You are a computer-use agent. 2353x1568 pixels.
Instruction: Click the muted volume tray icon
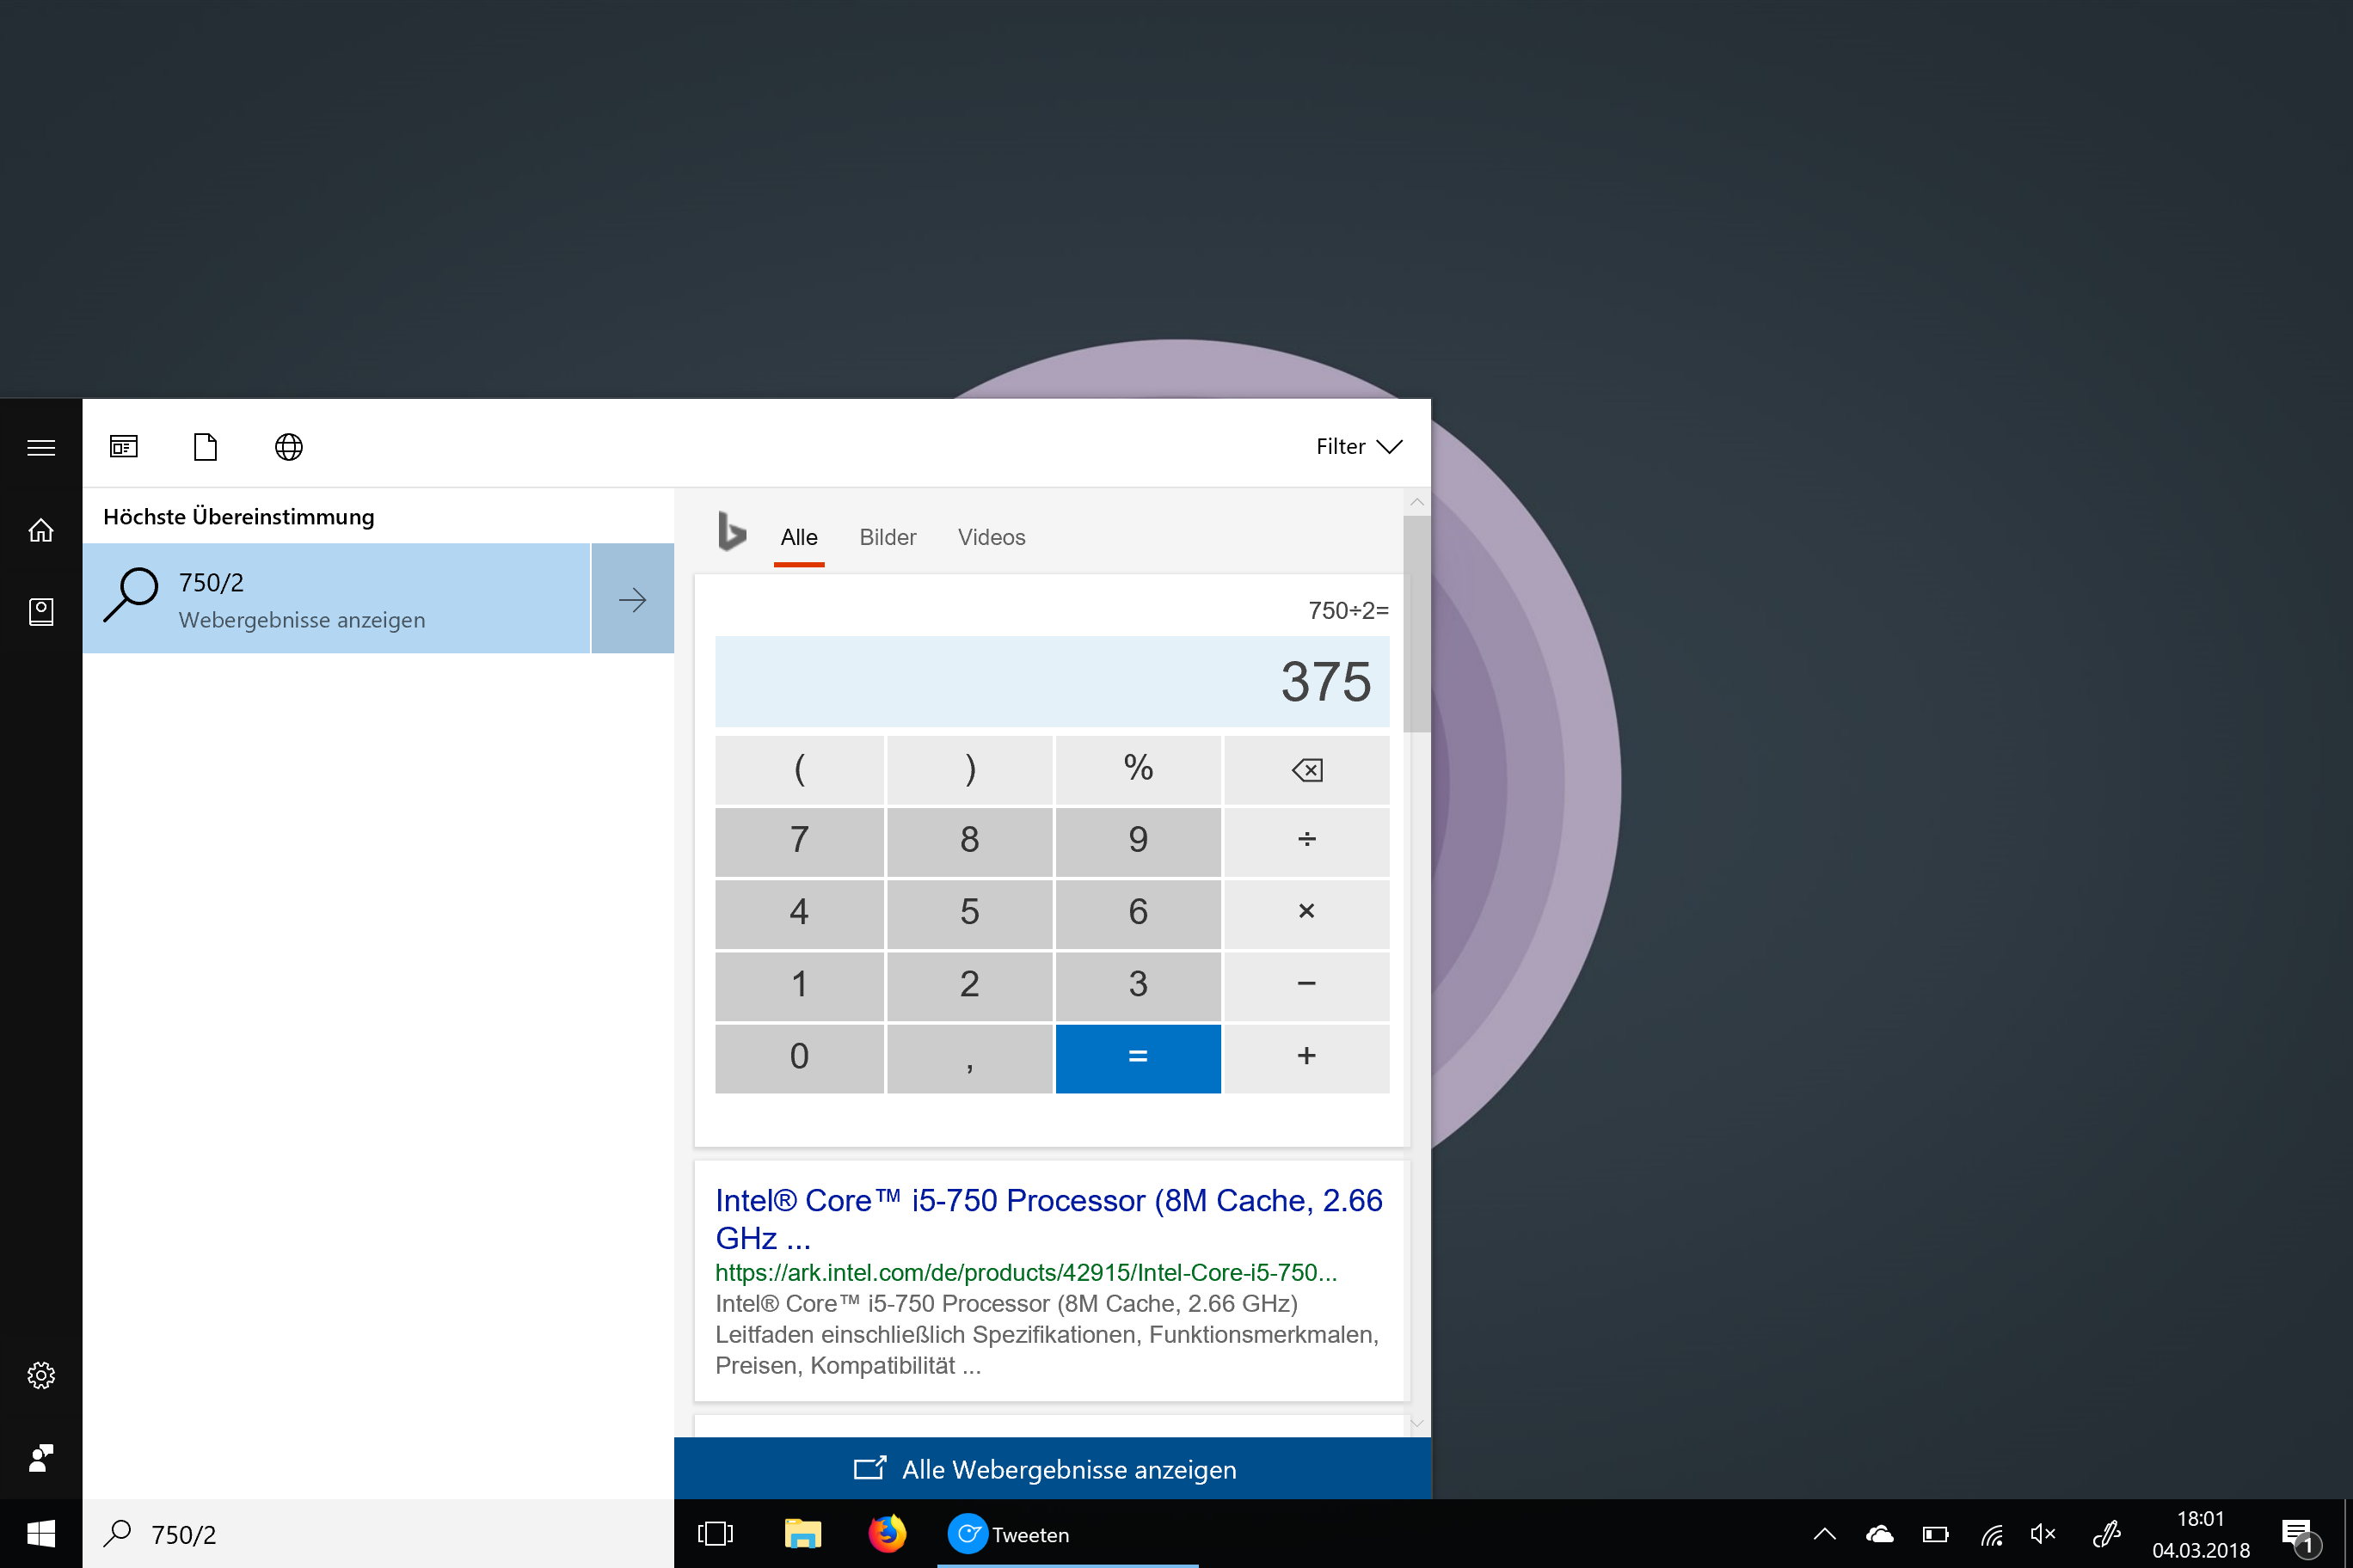[2043, 1534]
